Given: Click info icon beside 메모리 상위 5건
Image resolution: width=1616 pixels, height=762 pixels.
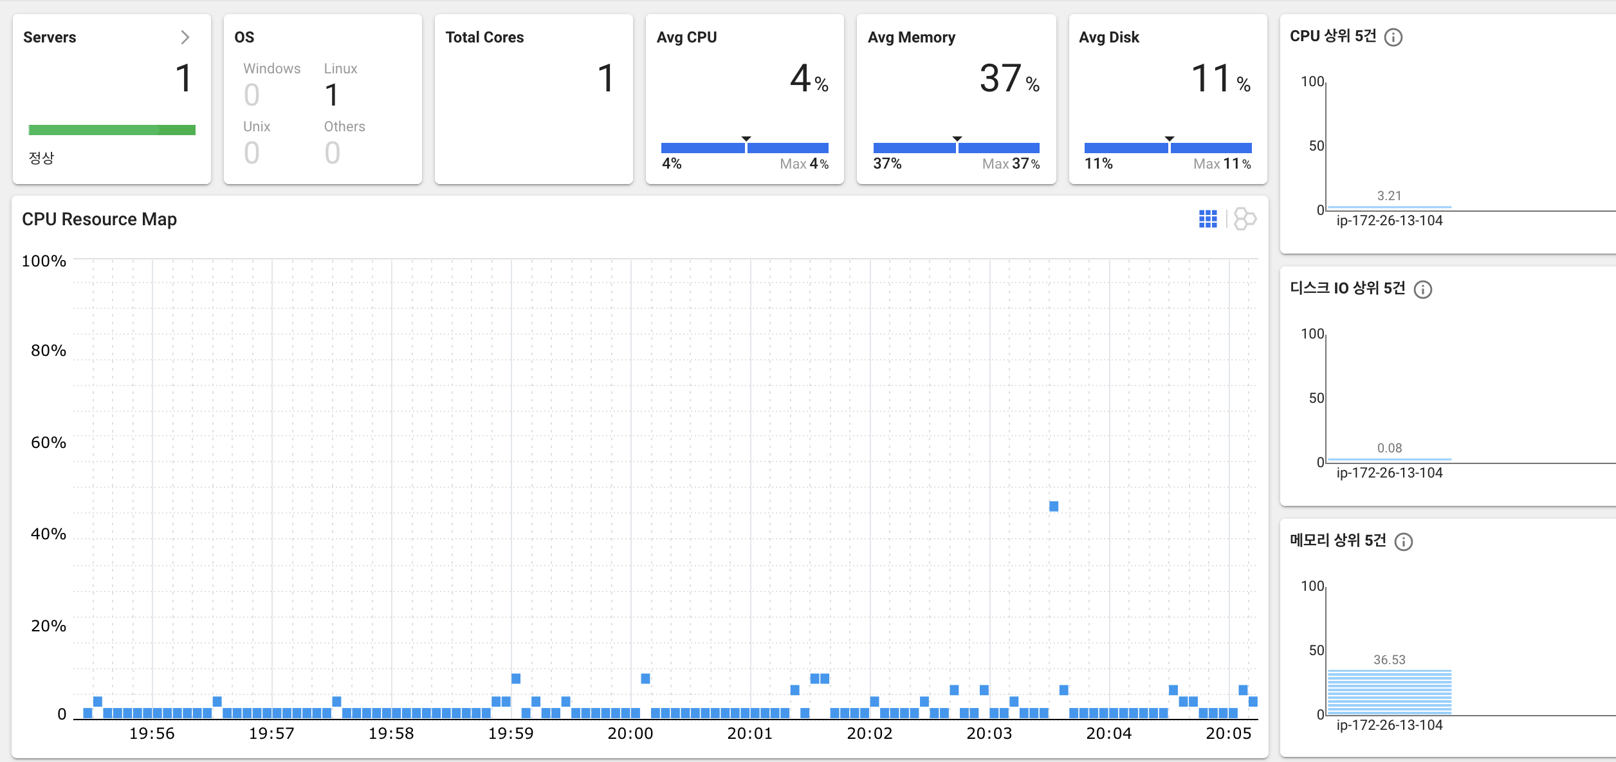Looking at the screenshot, I should click(1404, 542).
